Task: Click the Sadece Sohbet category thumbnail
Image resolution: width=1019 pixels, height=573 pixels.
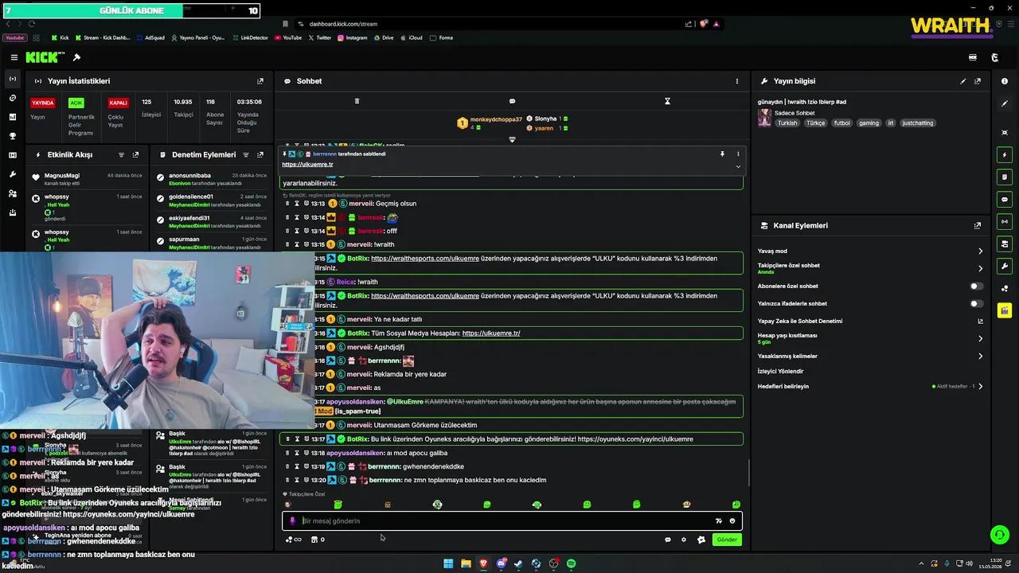Action: point(764,118)
